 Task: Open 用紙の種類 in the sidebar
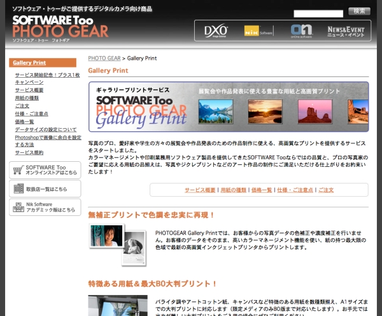pyautogui.click(x=27, y=98)
